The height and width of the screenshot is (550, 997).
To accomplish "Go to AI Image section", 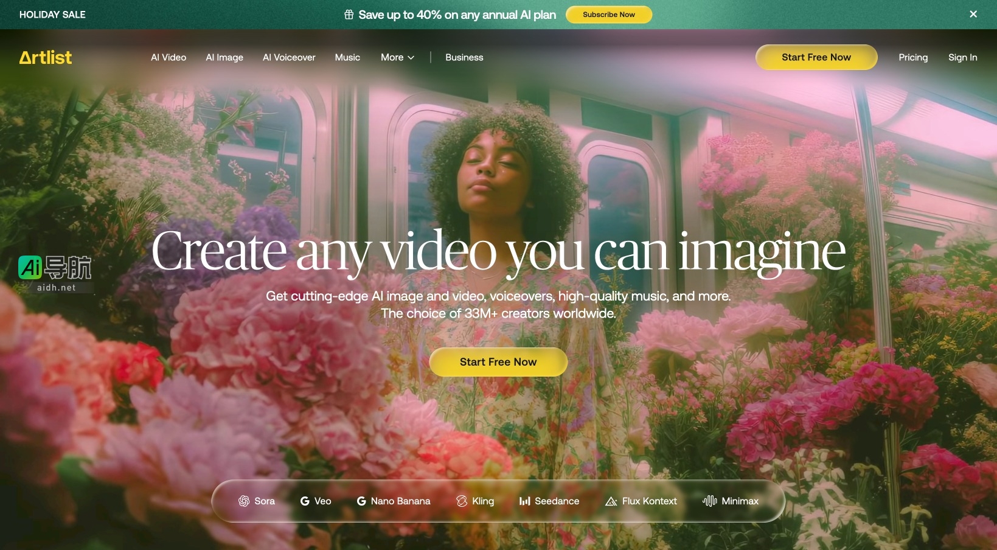I will point(224,57).
